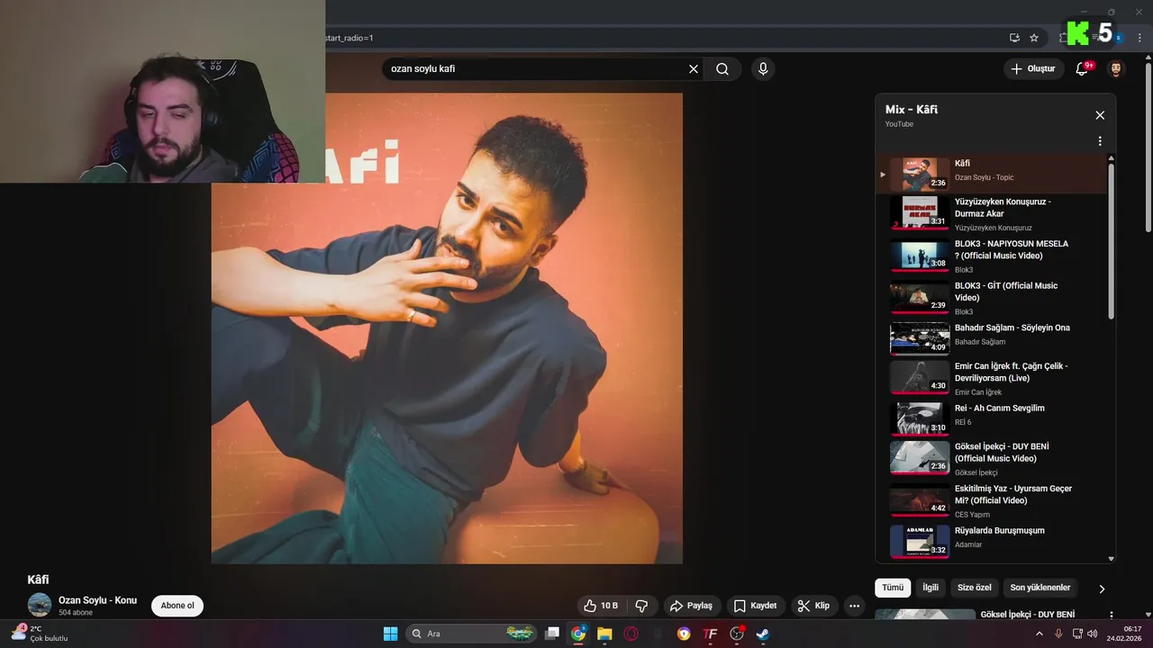Select "Eskitilmiş Yaz - Uyursam Geçer Mi?" entry
Viewport: 1153px width, 648px height.
991,500
